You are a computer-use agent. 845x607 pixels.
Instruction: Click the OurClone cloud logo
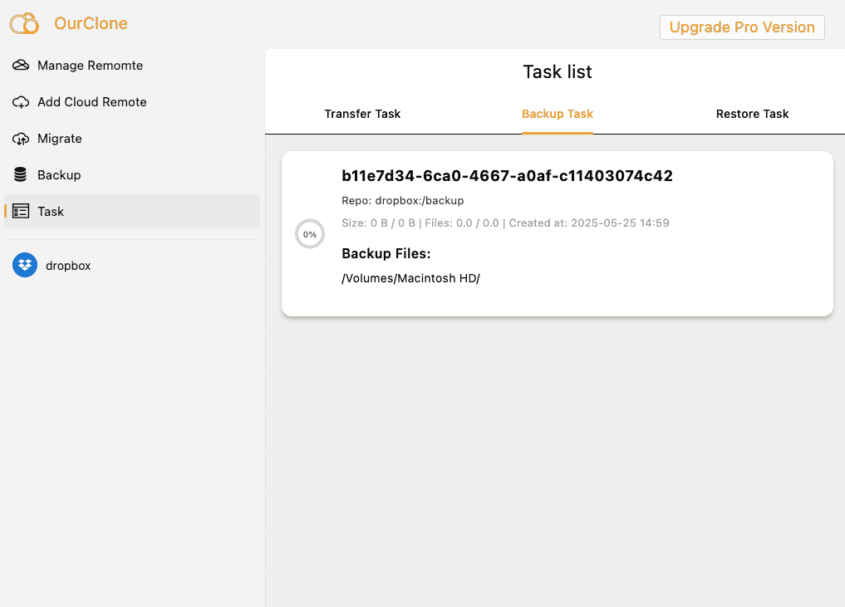tap(24, 24)
